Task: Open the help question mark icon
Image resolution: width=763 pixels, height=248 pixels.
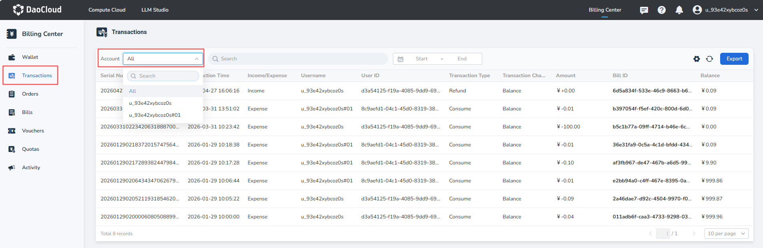Action: pyautogui.click(x=662, y=10)
